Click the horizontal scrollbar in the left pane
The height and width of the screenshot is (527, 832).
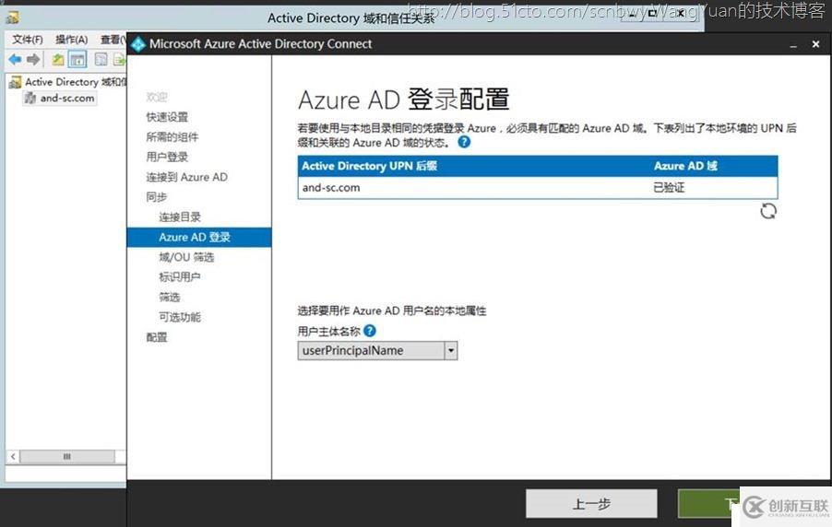[66, 456]
